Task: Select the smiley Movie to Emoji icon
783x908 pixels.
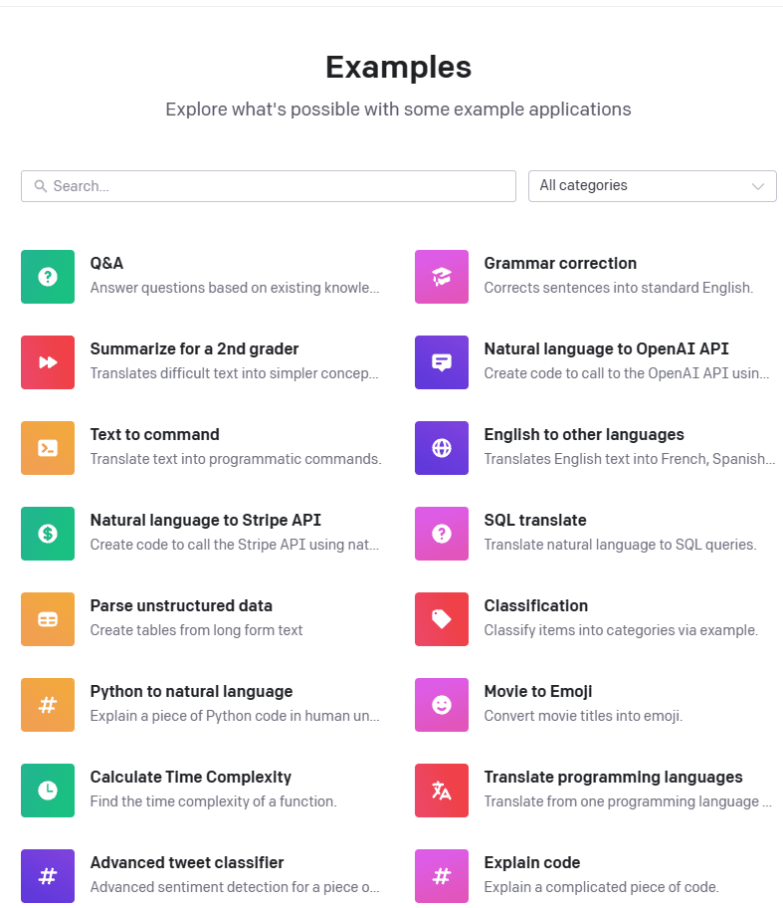Action: (x=442, y=705)
